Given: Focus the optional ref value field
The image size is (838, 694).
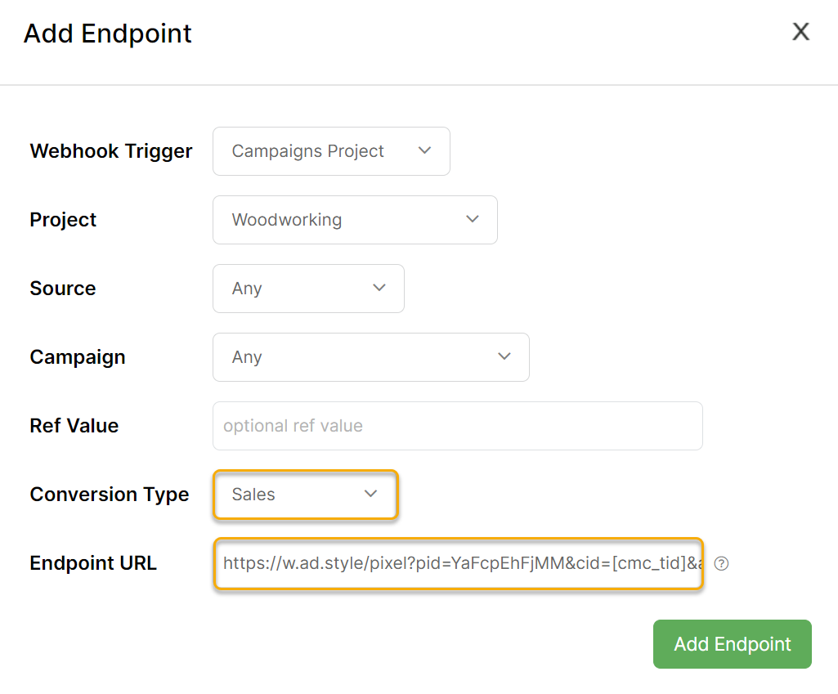Looking at the screenshot, I should coord(457,426).
